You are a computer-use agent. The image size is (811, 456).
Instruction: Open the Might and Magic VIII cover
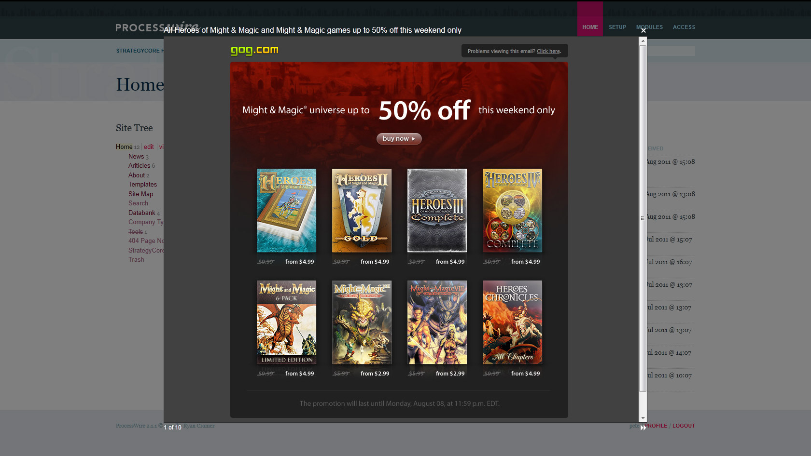(437, 322)
